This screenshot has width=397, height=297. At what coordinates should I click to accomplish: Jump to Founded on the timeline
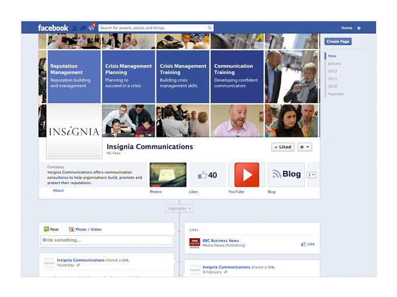click(336, 94)
